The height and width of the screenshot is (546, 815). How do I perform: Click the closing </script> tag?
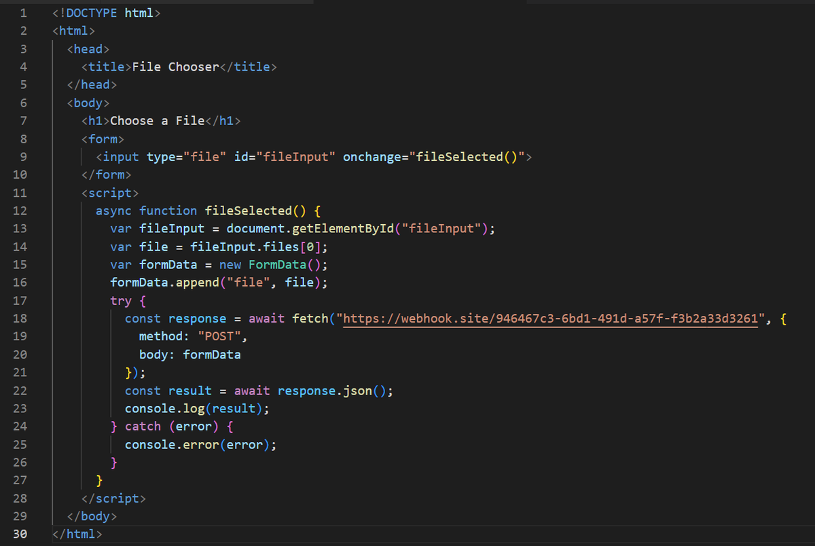(x=113, y=498)
